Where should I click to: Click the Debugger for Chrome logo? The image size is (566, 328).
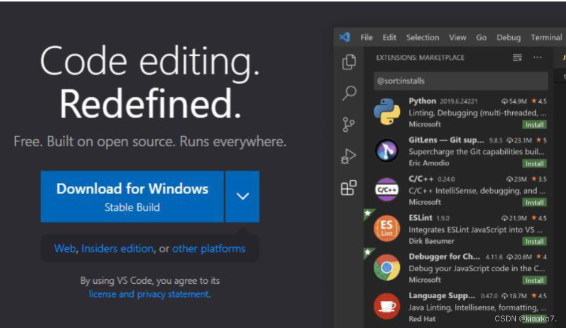tap(387, 268)
